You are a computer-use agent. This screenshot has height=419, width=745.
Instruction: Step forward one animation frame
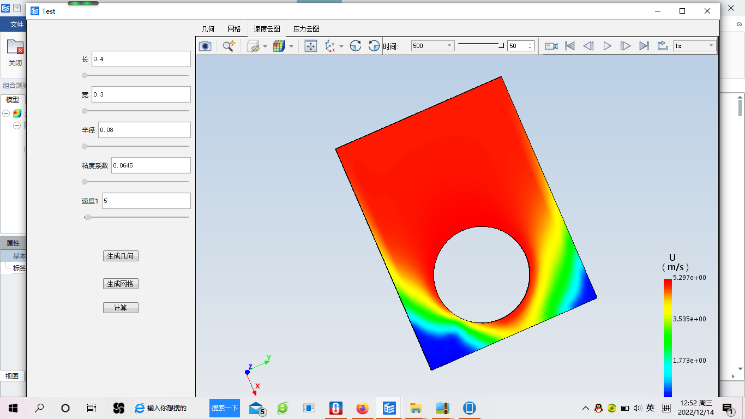[x=626, y=46]
